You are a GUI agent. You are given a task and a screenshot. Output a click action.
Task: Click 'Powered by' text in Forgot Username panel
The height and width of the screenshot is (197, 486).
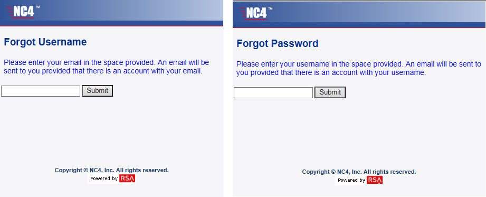click(x=104, y=179)
